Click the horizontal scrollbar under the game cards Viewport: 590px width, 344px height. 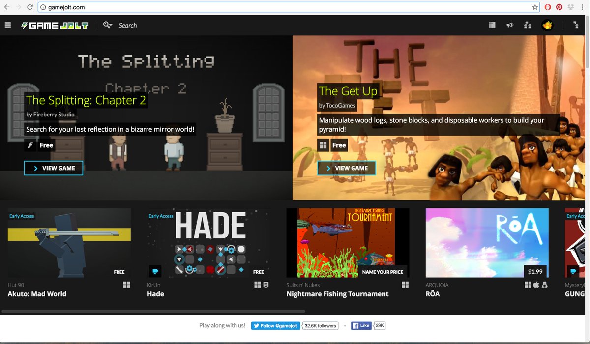(153, 311)
